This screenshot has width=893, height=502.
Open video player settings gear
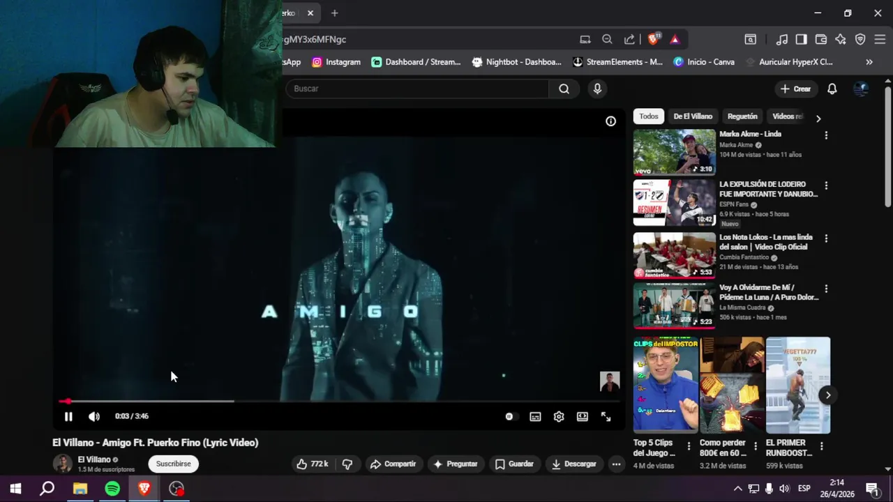[559, 416]
